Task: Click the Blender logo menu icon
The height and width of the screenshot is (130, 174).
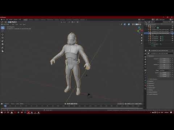Action: (x=1, y=19)
